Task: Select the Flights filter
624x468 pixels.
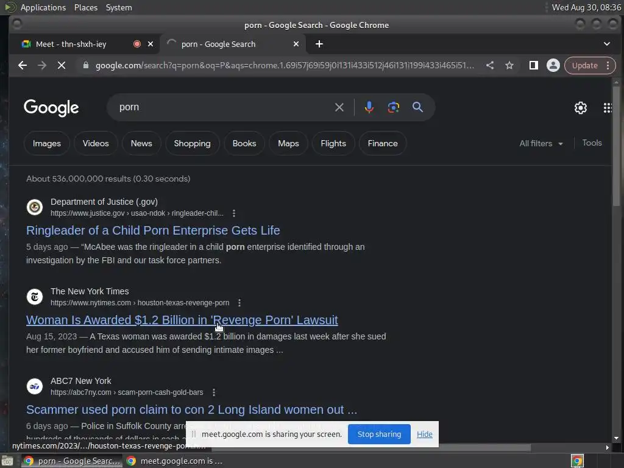Action: click(x=333, y=143)
